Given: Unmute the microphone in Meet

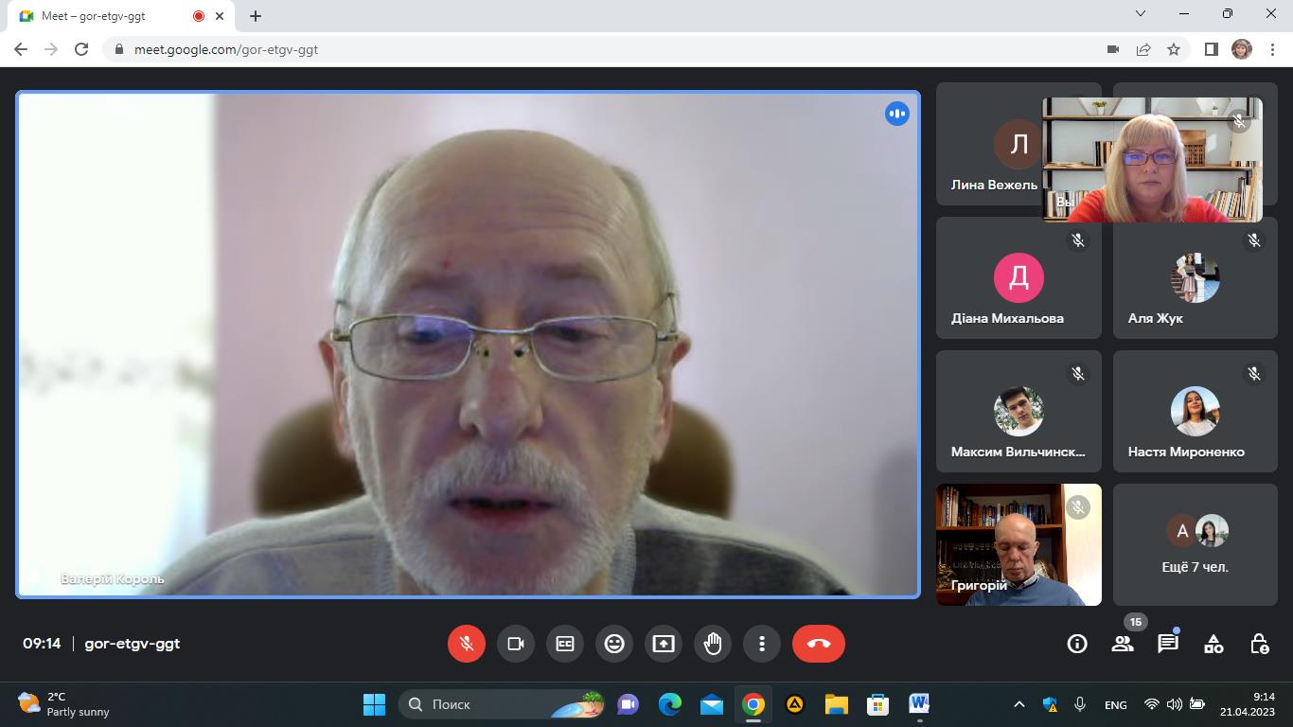Looking at the screenshot, I should point(467,644).
